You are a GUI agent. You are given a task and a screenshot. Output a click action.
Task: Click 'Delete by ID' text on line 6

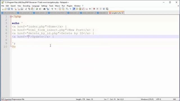72,33
